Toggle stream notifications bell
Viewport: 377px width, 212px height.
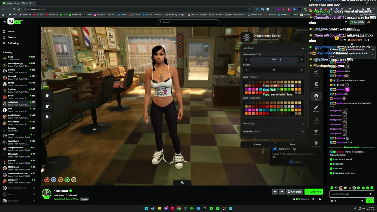click(x=275, y=192)
